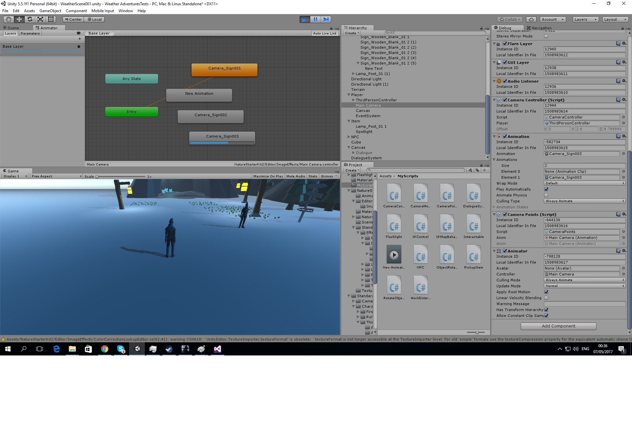Screen dimensions: 632x443
Task: Disable the Flare Layer component
Action: [505, 43]
